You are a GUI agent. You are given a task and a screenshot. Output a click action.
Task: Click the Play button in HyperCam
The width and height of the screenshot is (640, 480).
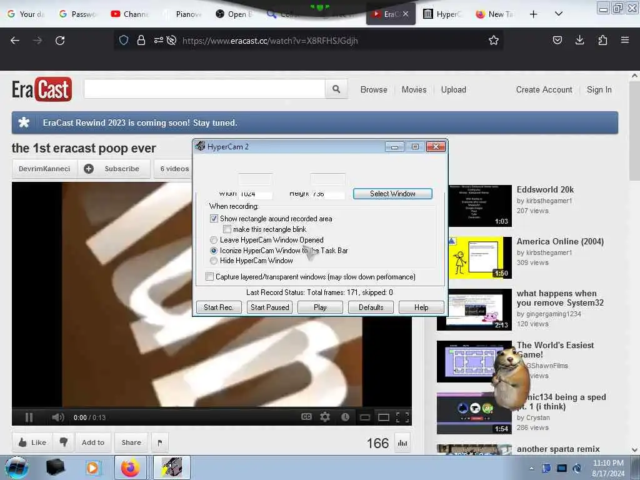[x=320, y=307]
